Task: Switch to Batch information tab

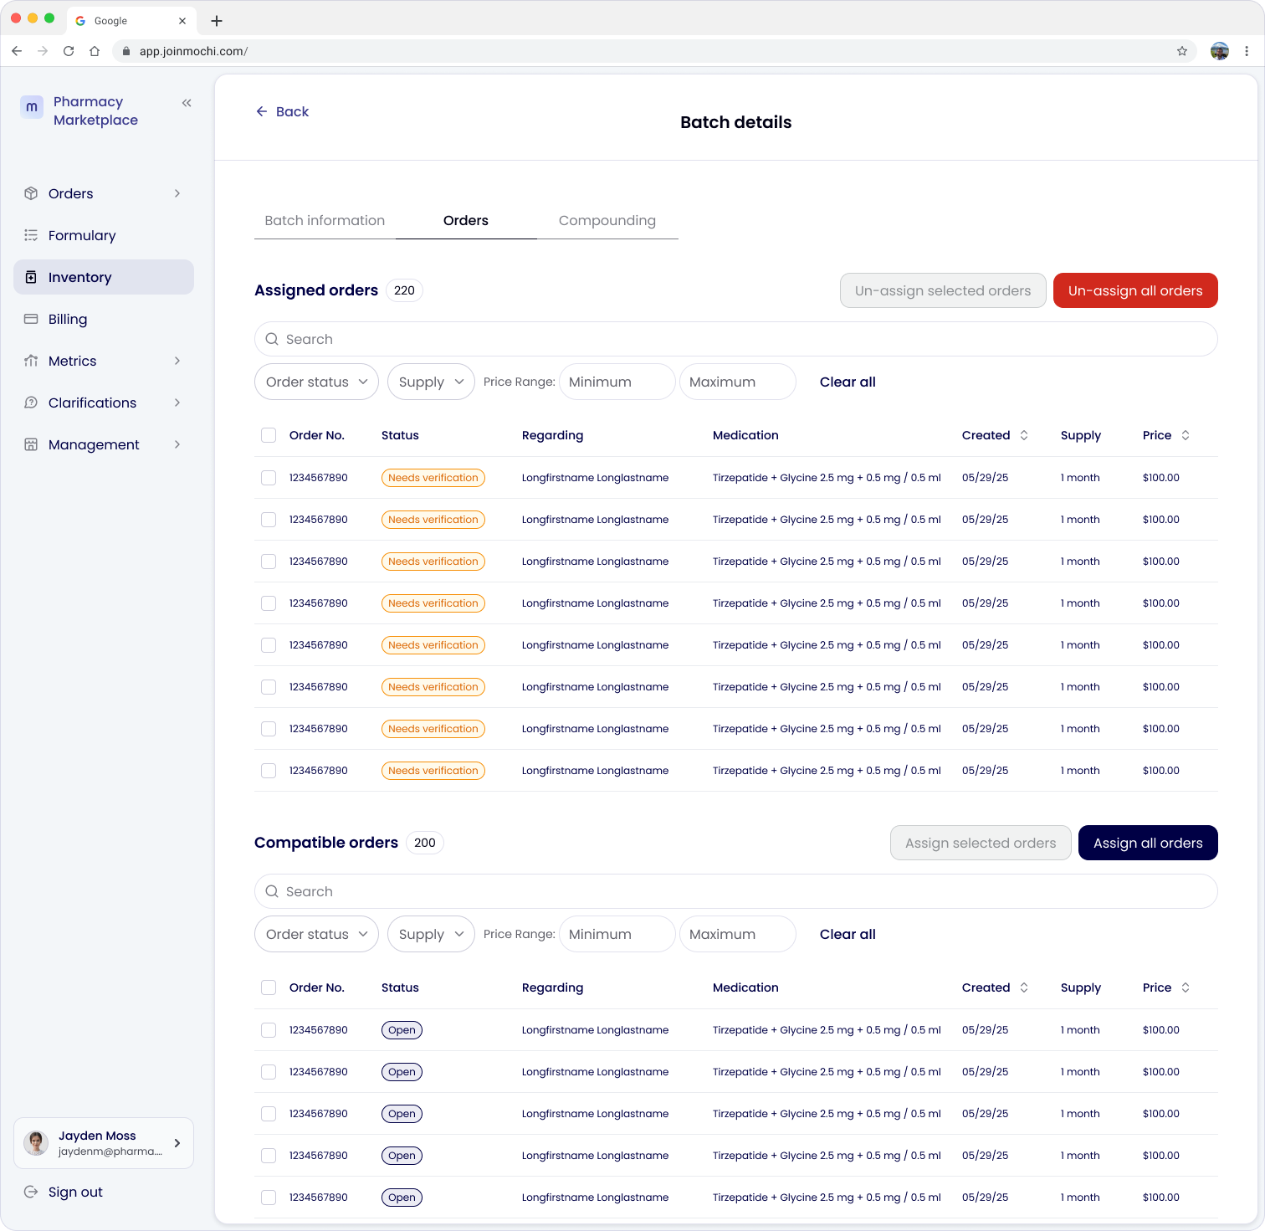Action: tap(325, 220)
